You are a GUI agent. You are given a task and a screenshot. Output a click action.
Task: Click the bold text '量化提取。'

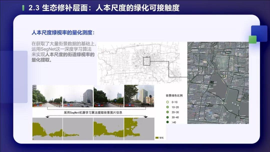41,60
